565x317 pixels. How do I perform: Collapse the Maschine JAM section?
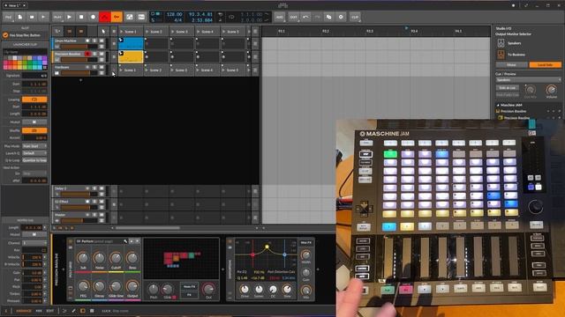click(x=498, y=105)
